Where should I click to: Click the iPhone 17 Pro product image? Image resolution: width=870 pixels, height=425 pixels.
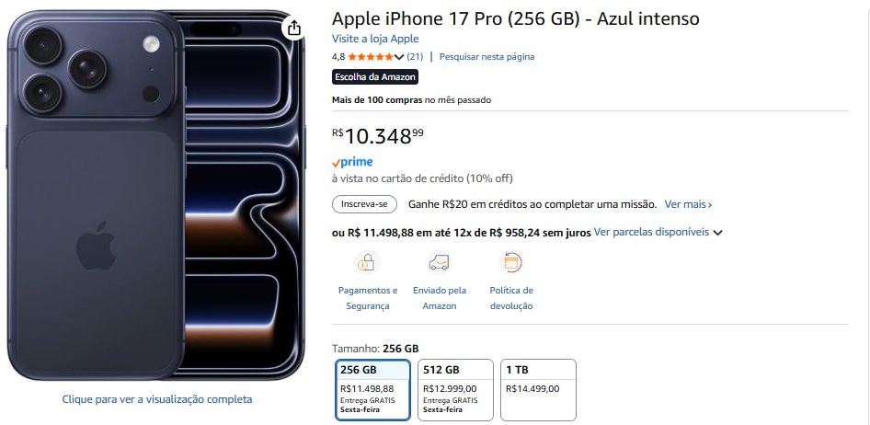click(x=156, y=198)
